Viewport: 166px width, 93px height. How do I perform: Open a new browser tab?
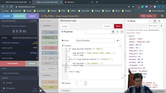tap(97, 2)
